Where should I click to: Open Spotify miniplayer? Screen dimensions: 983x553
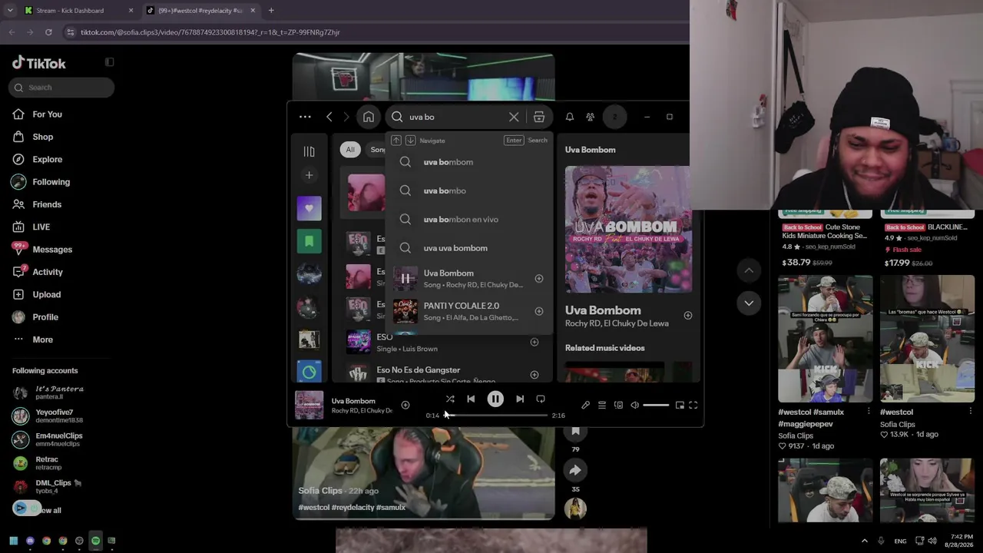click(x=680, y=405)
